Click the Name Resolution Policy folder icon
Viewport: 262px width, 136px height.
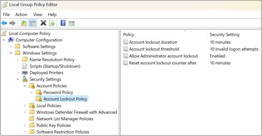tap(25, 59)
